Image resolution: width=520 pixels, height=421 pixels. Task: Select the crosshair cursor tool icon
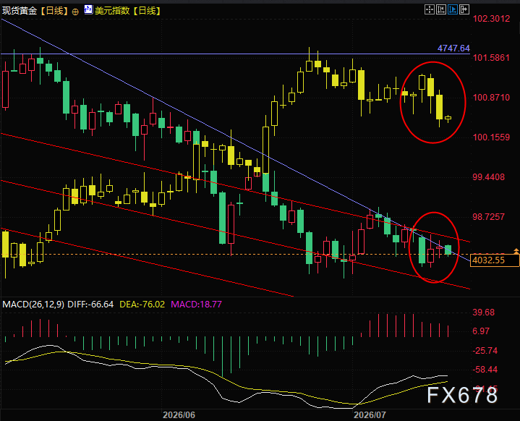click(430, 9)
